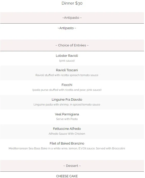Click the Dinner $30 heading

(72, 3)
